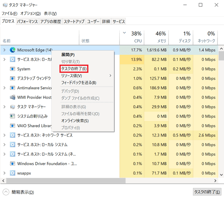Switch to the サービス tab

point(119,22)
